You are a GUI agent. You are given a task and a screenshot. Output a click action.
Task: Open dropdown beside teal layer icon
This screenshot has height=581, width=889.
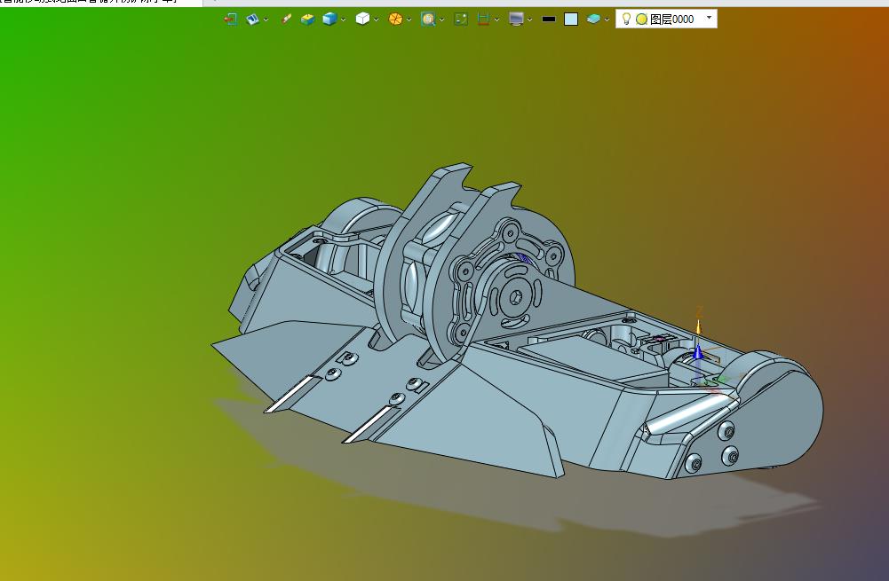pyautogui.click(x=607, y=20)
